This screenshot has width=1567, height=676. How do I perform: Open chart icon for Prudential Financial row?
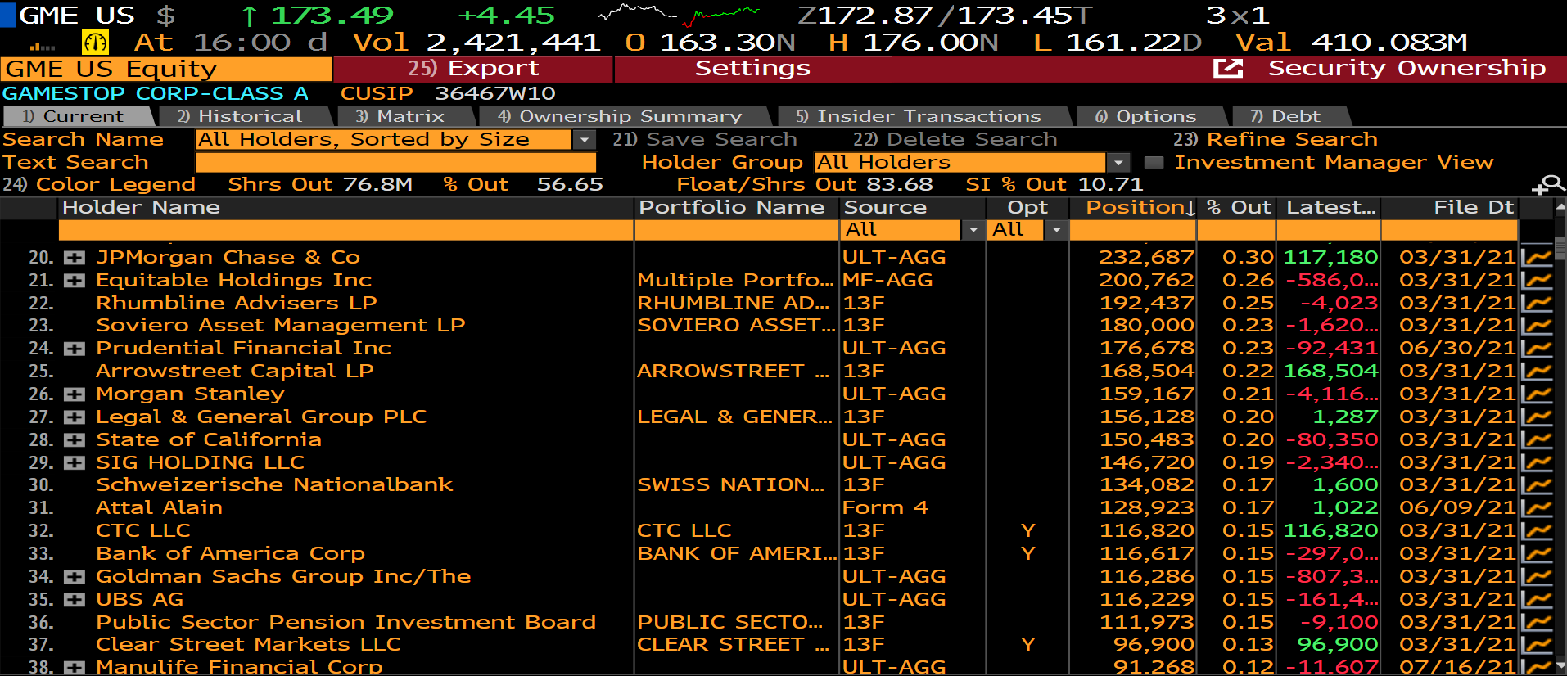click(1537, 349)
